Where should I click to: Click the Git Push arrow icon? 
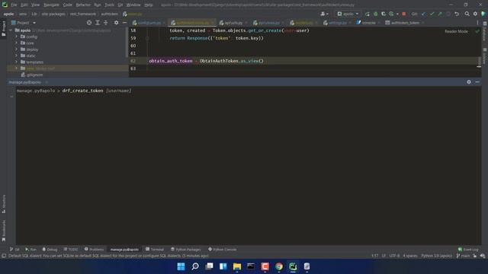coord(440,14)
